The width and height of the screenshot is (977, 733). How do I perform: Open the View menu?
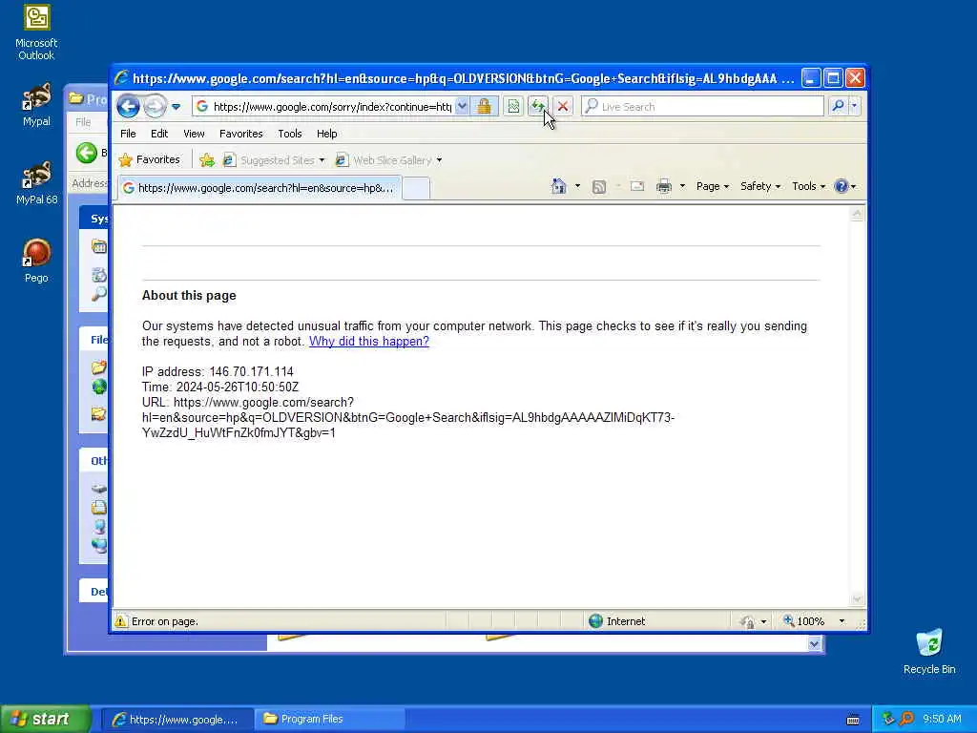[x=194, y=134]
